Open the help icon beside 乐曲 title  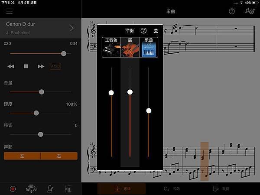tap(232, 11)
